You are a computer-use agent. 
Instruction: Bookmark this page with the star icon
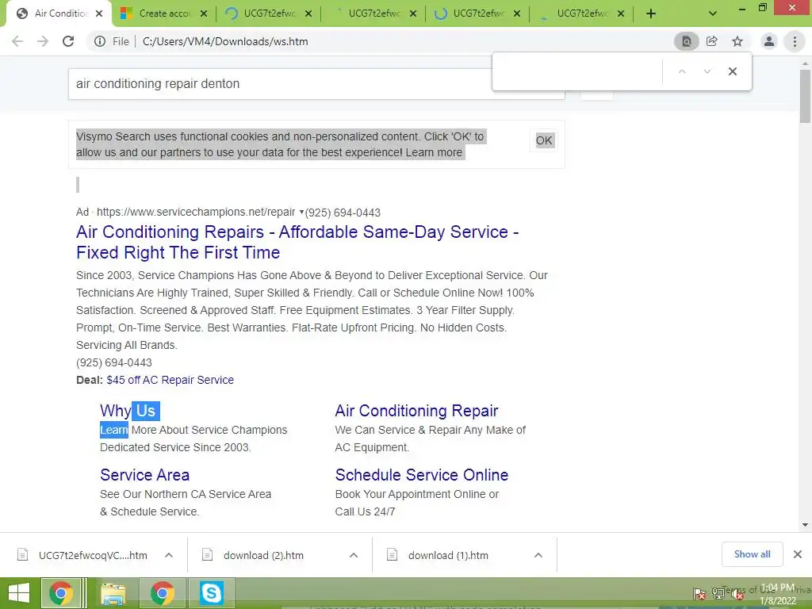(737, 41)
